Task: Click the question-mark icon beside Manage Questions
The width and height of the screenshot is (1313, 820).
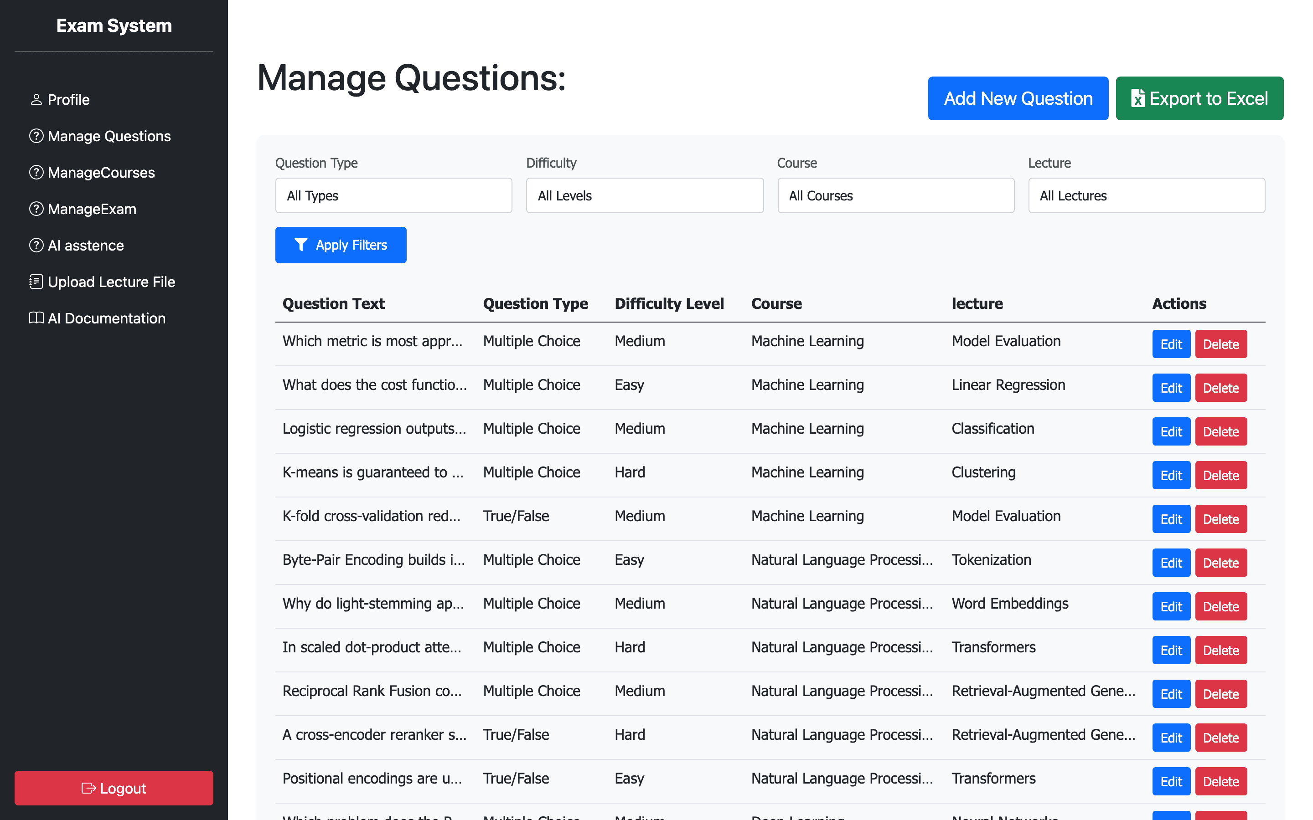Action: [36, 136]
